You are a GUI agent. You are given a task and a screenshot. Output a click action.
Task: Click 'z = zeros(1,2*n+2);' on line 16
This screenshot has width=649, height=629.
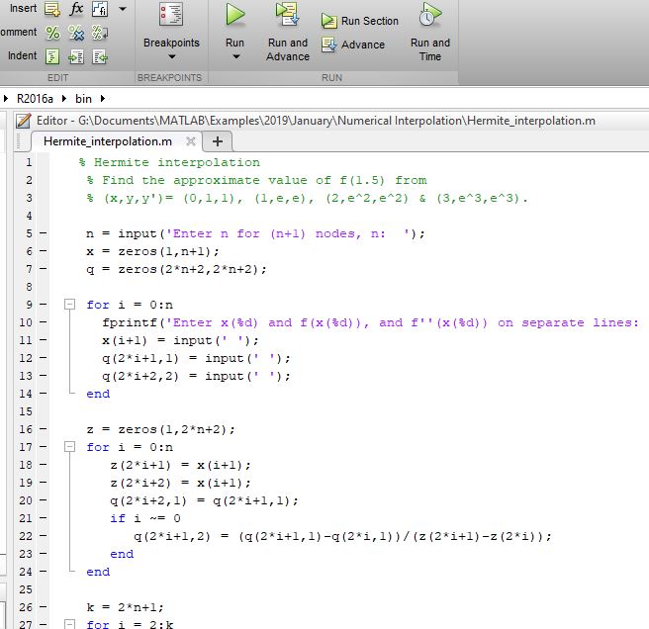click(x=160, y=429)
